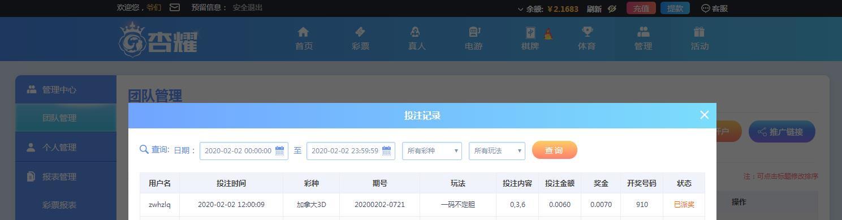Viewport: 842px width, 220px height.
Task: Expand 个人管理 in the sidebar
Action: point(66,148)
